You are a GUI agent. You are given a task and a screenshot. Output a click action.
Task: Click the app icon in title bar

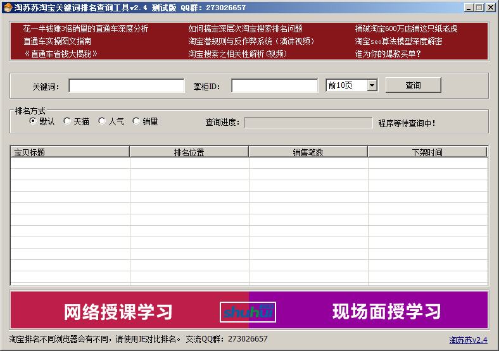(8, 8)
